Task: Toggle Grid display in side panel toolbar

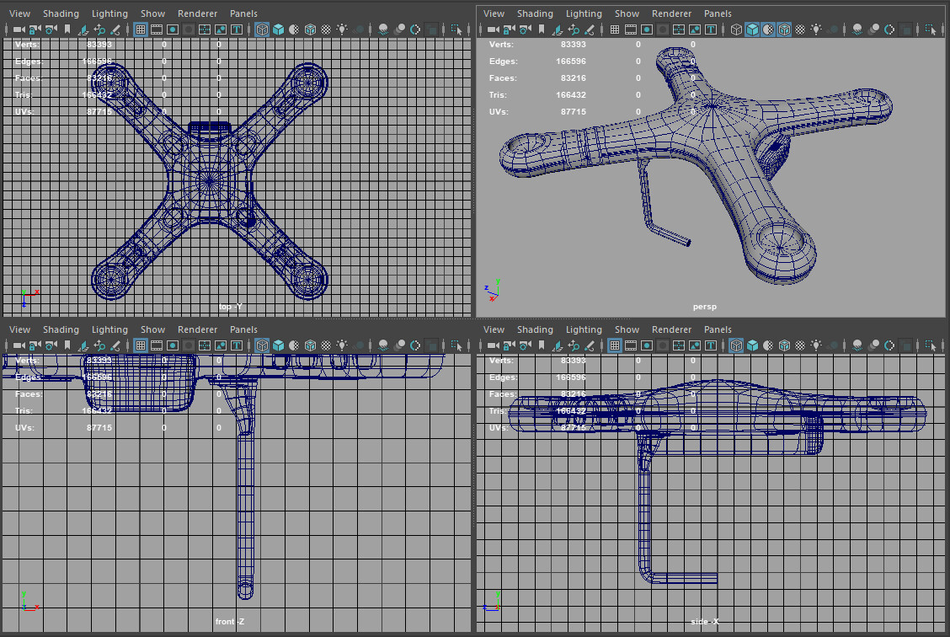Action: tap(615, 345)
